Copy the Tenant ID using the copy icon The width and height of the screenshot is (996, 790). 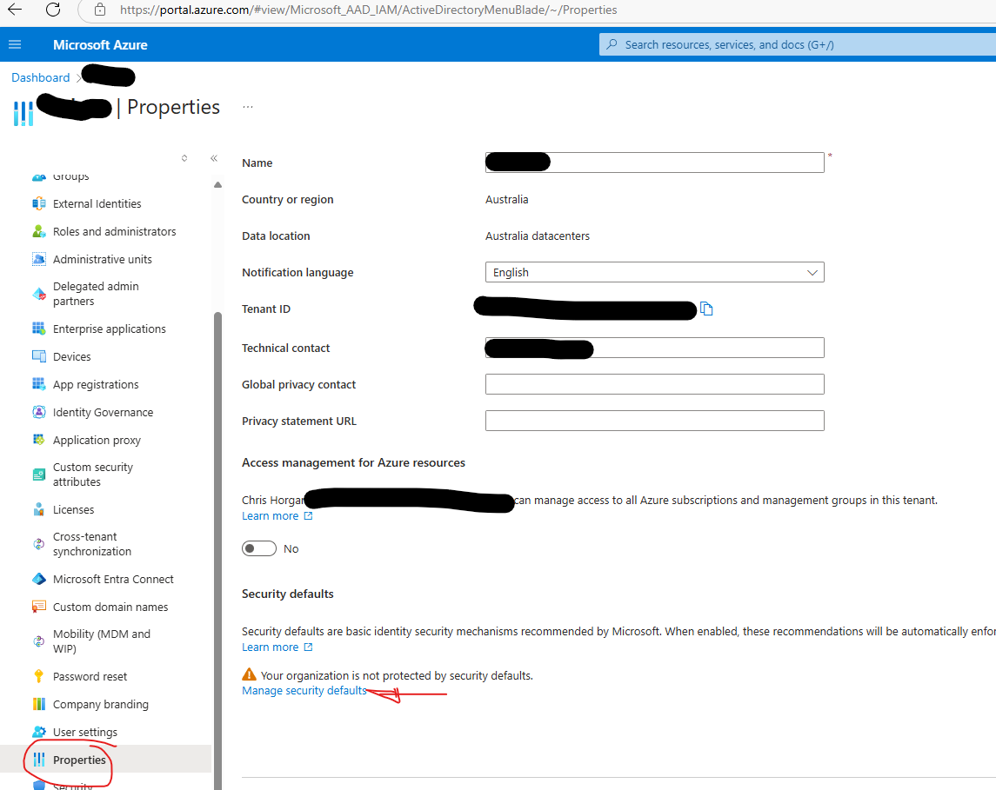point(706,309)
